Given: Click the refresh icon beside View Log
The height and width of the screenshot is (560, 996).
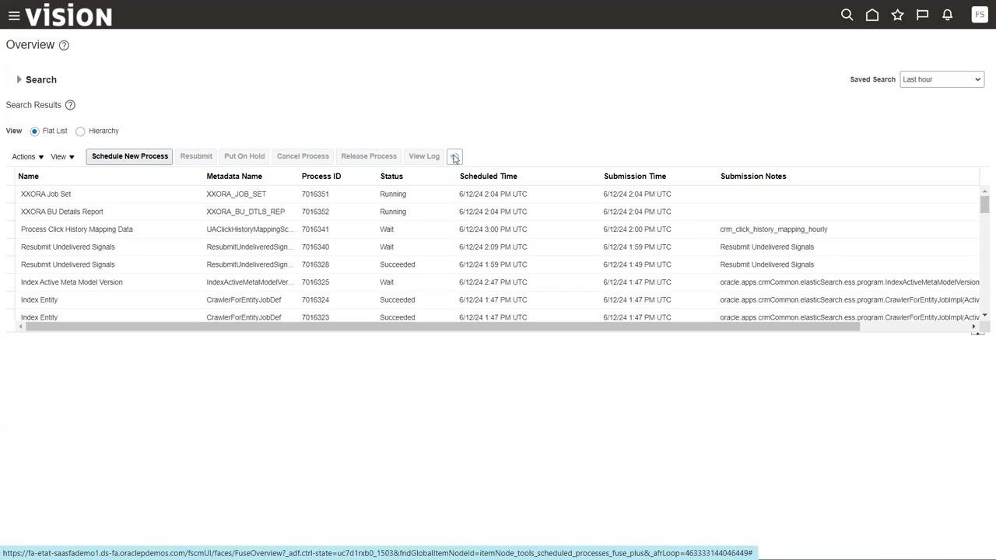Looking at the screenshot, I should pyautogui.click(x=454, y=156).
